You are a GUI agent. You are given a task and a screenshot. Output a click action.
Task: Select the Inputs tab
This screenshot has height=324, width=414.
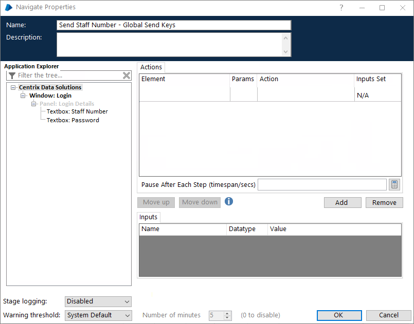(149, 217)
